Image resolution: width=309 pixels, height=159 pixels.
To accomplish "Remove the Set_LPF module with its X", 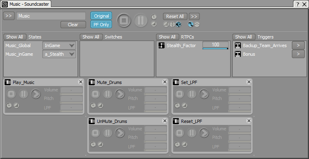I will click(249, 82).
